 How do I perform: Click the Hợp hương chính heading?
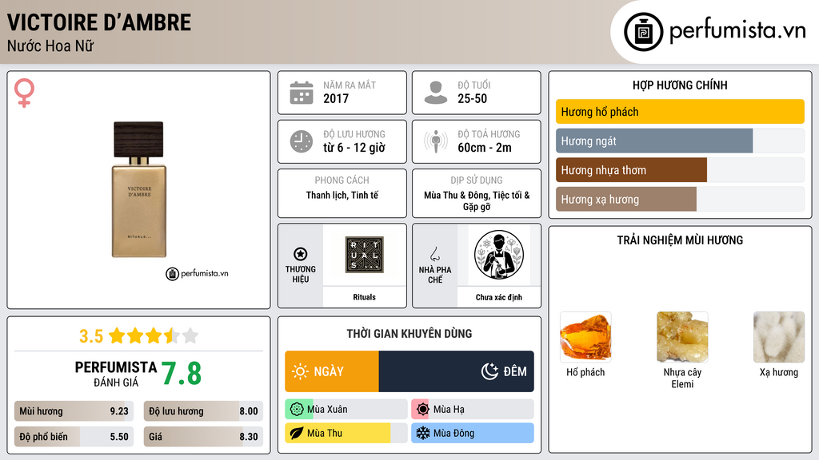coord(680,85)
